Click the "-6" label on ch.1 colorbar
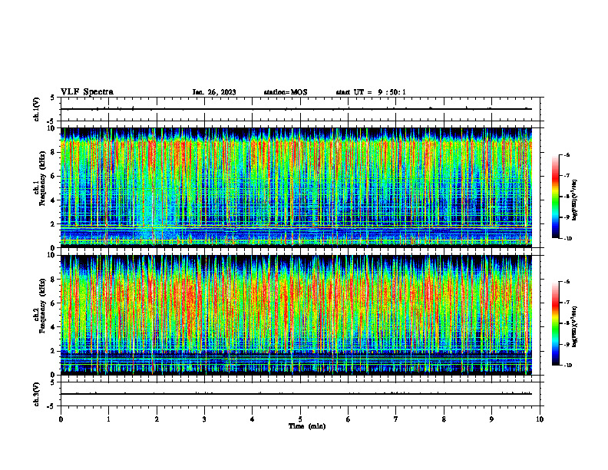608x470 pixels. tap(566, 155)
